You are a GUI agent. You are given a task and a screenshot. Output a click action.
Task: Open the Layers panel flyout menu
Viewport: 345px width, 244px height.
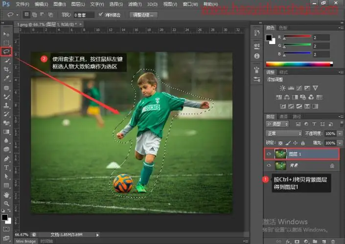341,116
